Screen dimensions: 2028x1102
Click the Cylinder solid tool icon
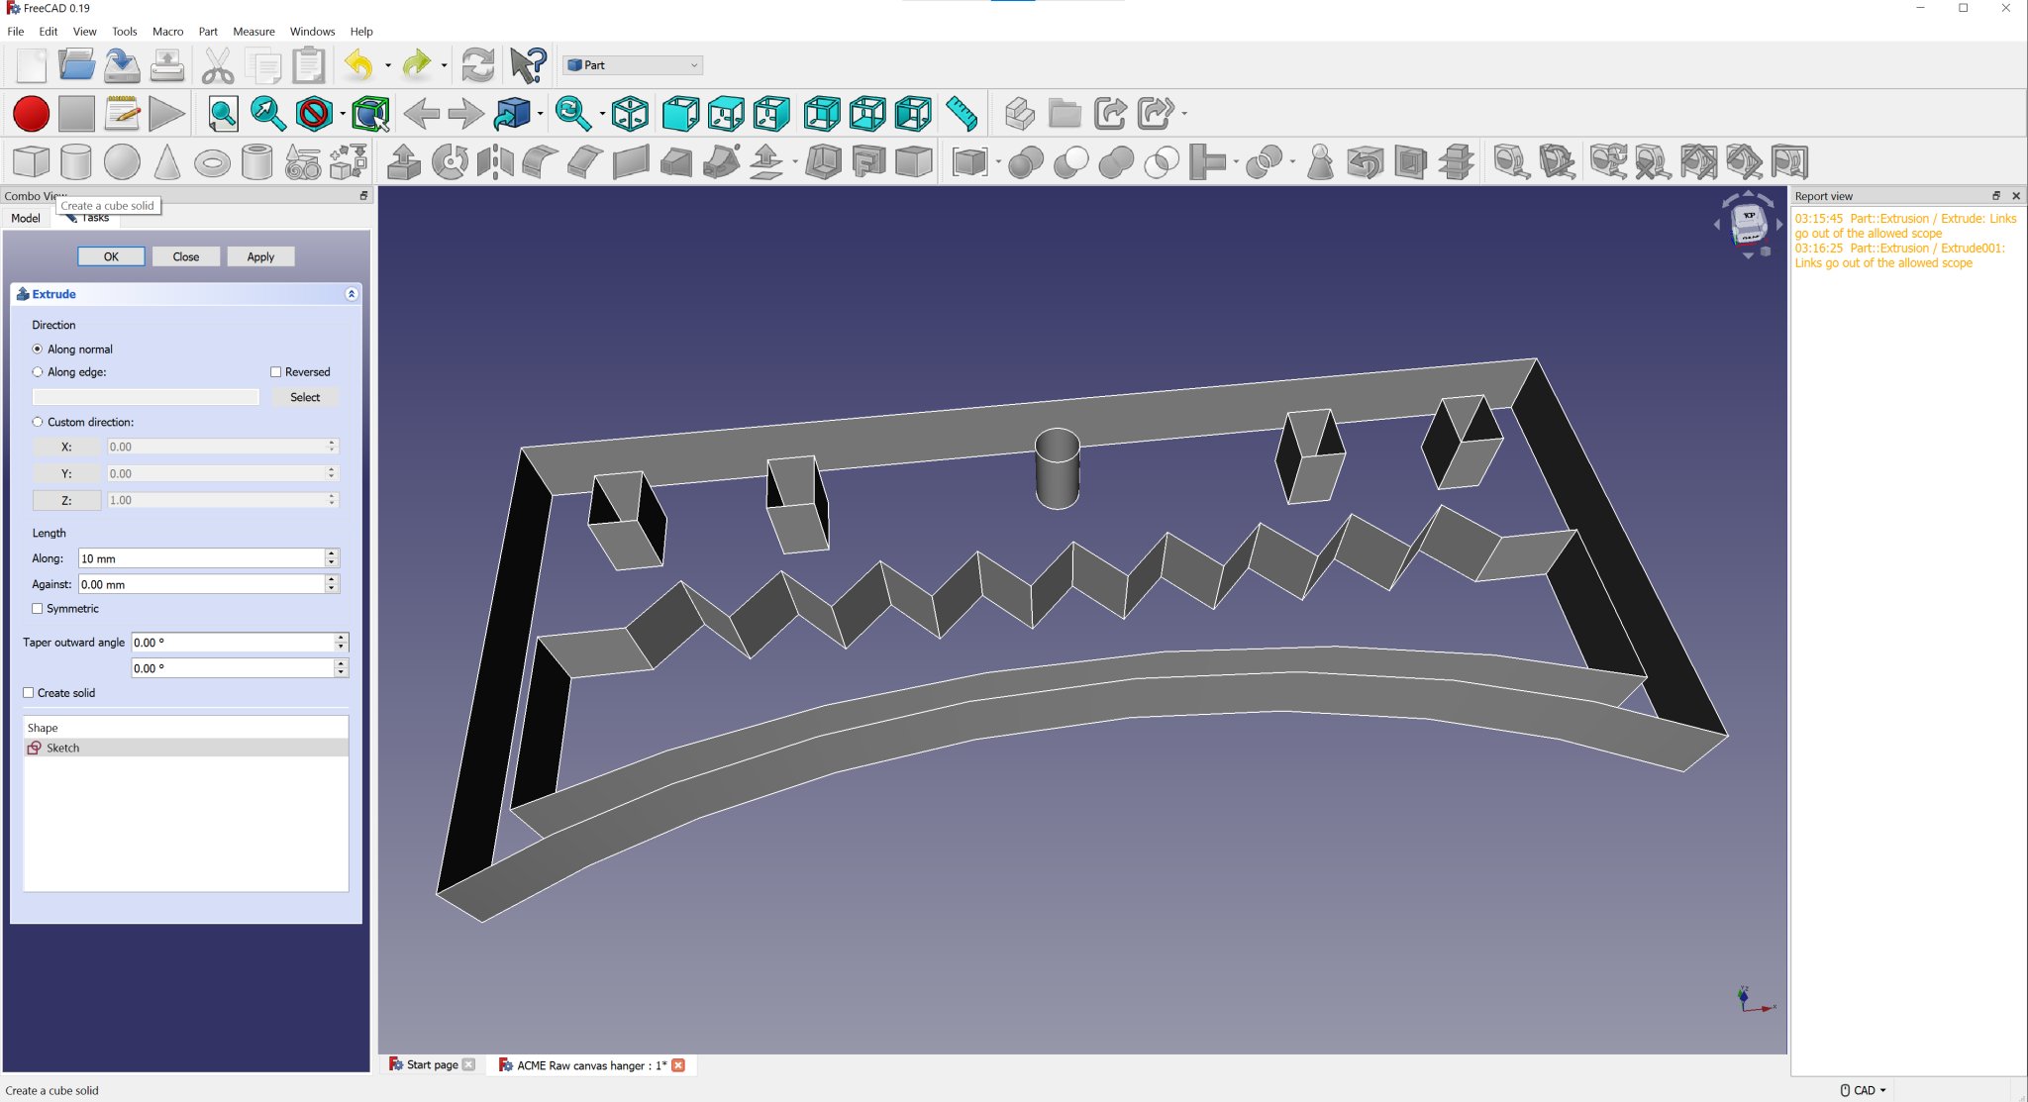coord(76,162)
